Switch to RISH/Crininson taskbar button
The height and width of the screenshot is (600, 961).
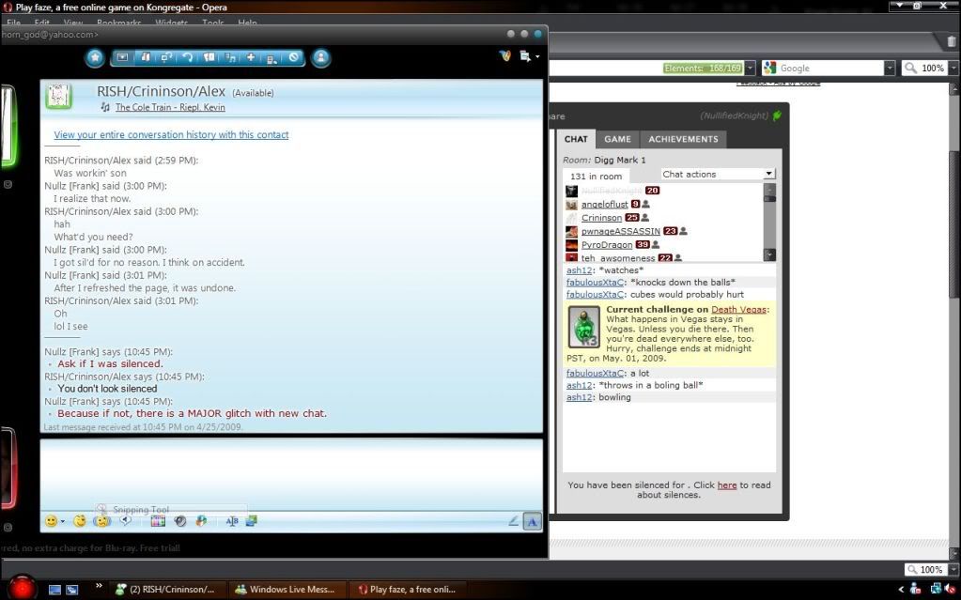tap(167, 589)
